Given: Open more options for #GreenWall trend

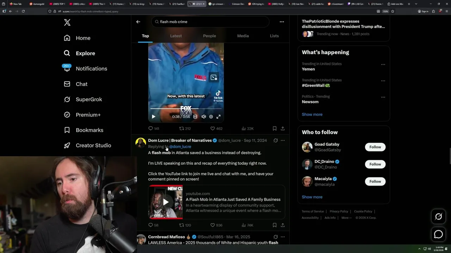Looking at the screenshot, I should click(383, 81).
